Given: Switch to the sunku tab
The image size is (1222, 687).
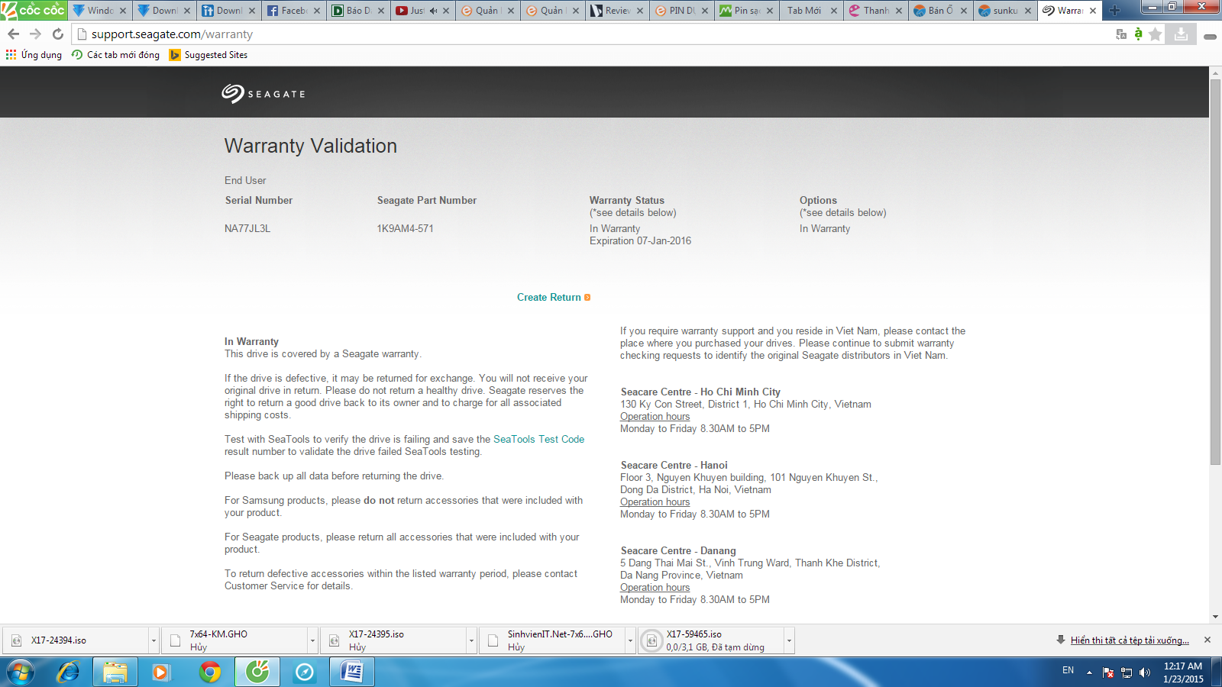Looking at the screenshot, I should coord(1005,11).
